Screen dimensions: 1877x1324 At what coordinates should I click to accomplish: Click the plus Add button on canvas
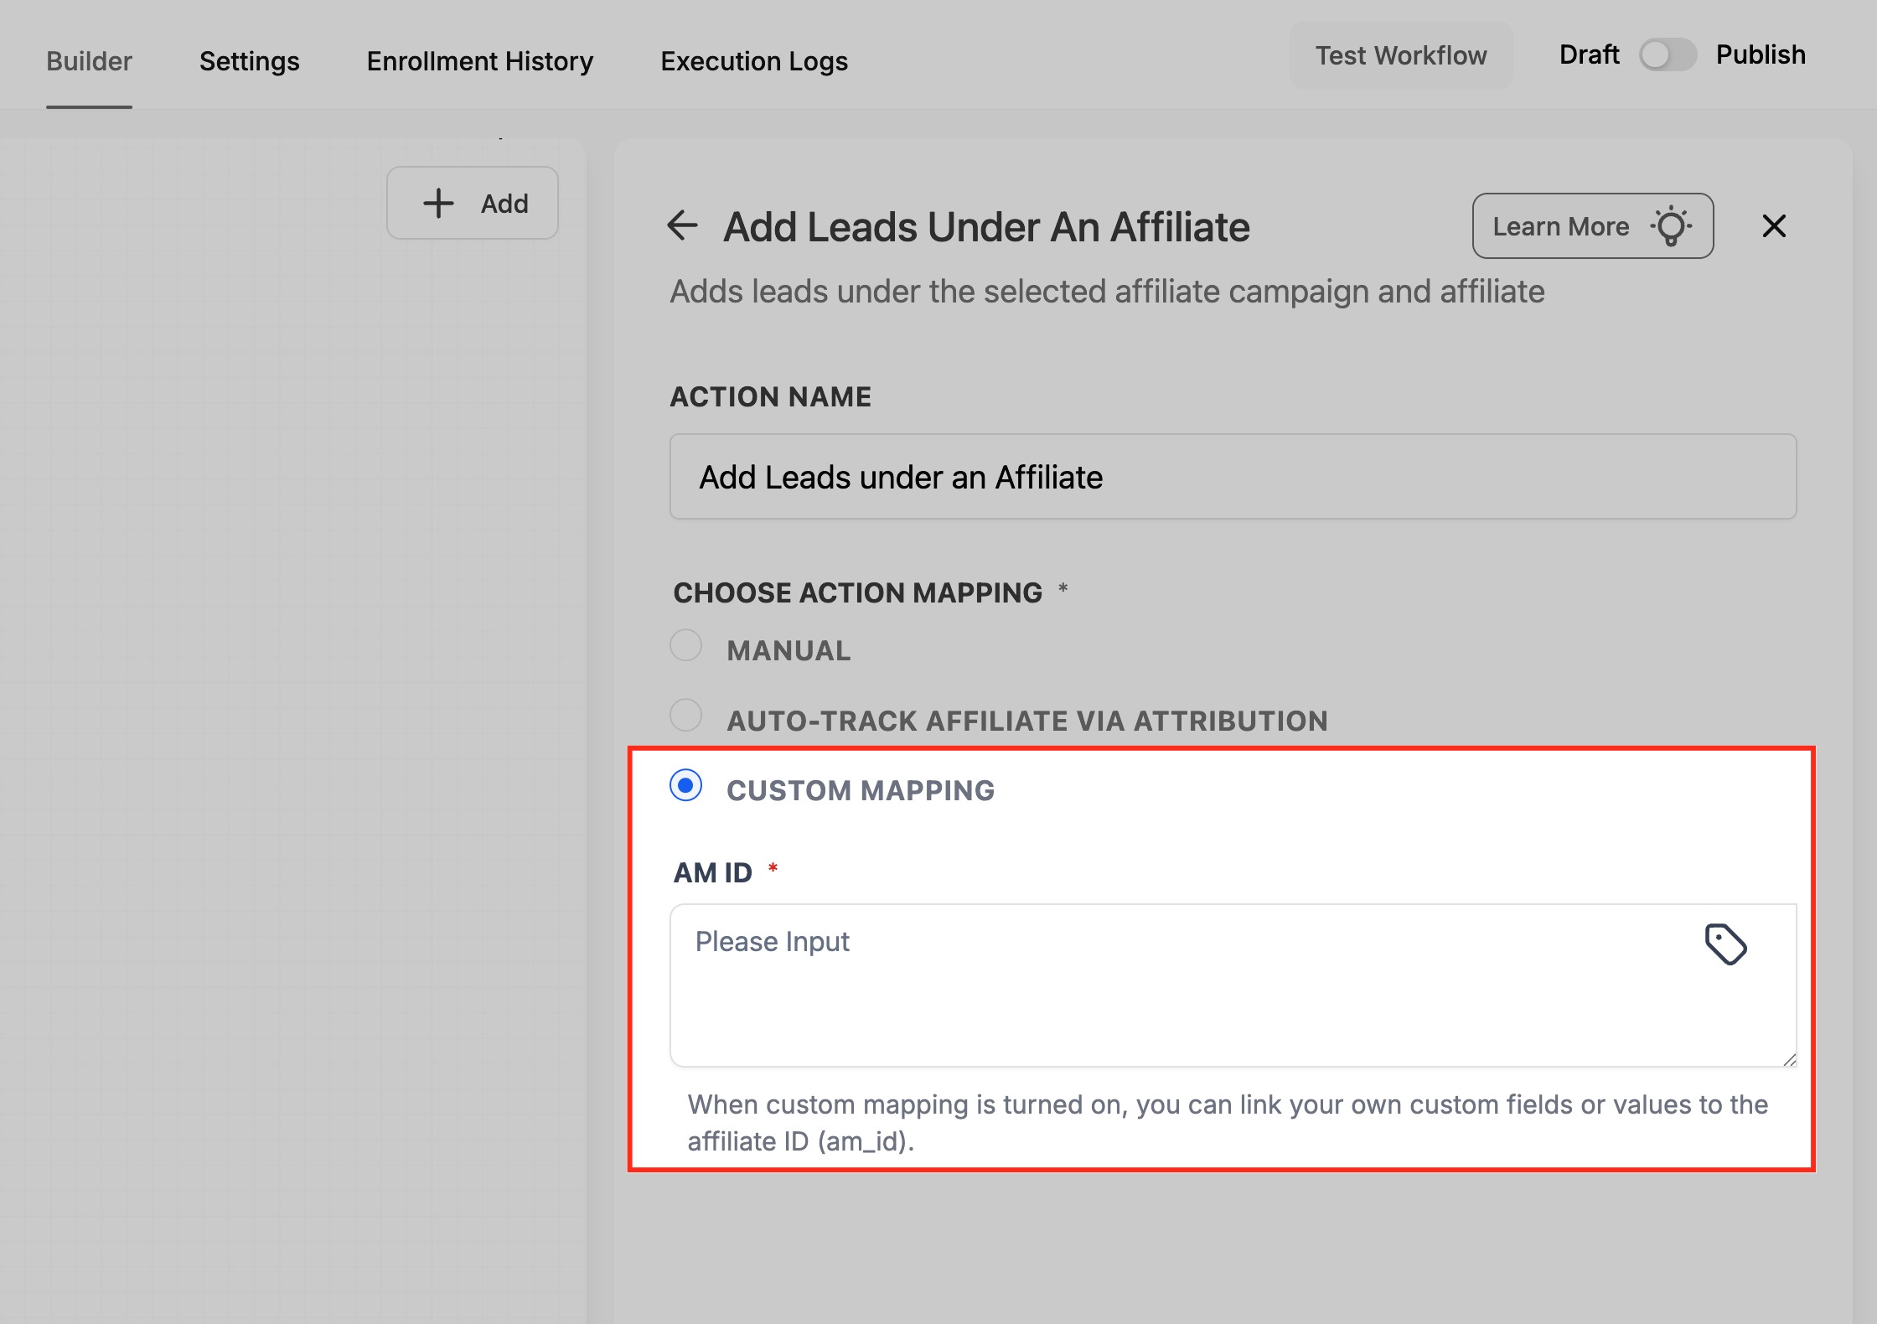[x=473, y=203]
